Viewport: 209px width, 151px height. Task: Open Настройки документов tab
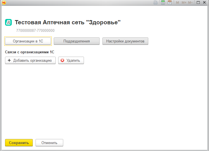pyautogui.click(x=125, y=41)
